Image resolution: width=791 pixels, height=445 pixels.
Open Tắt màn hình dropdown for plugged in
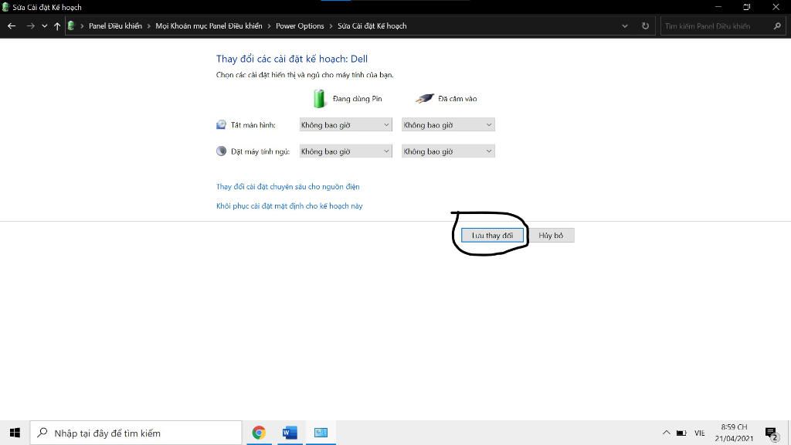pos(448,124)
